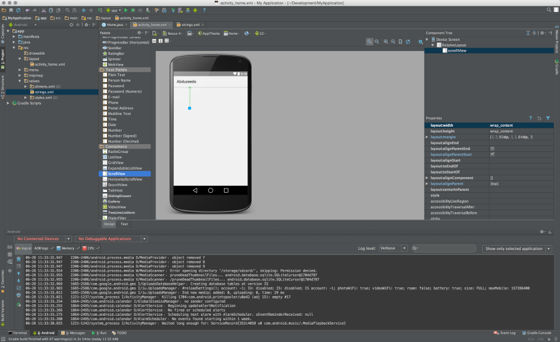560x342 pixels.
Task: Open No Debuggable Applications dropdown
Action: point(111,239)
